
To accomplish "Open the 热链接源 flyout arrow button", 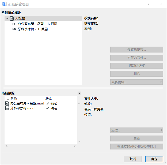I will pos(79,93).
